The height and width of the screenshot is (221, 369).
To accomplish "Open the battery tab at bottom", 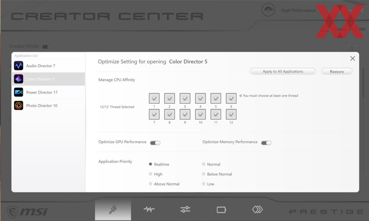I will 221,210.
